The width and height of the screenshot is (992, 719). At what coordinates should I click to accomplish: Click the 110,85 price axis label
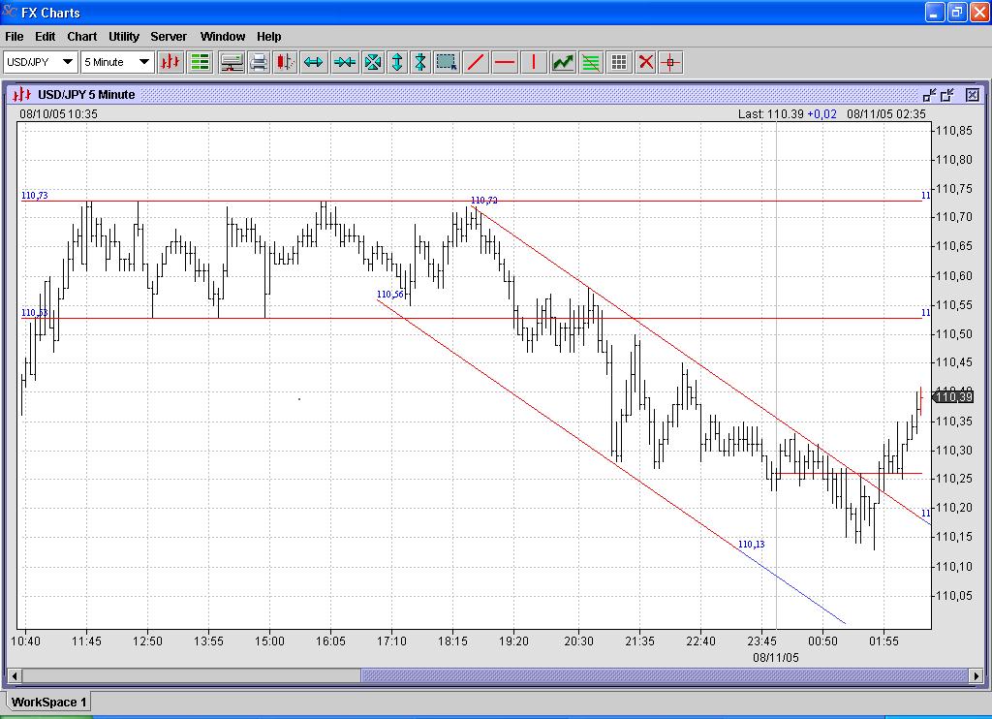(954, 131)
